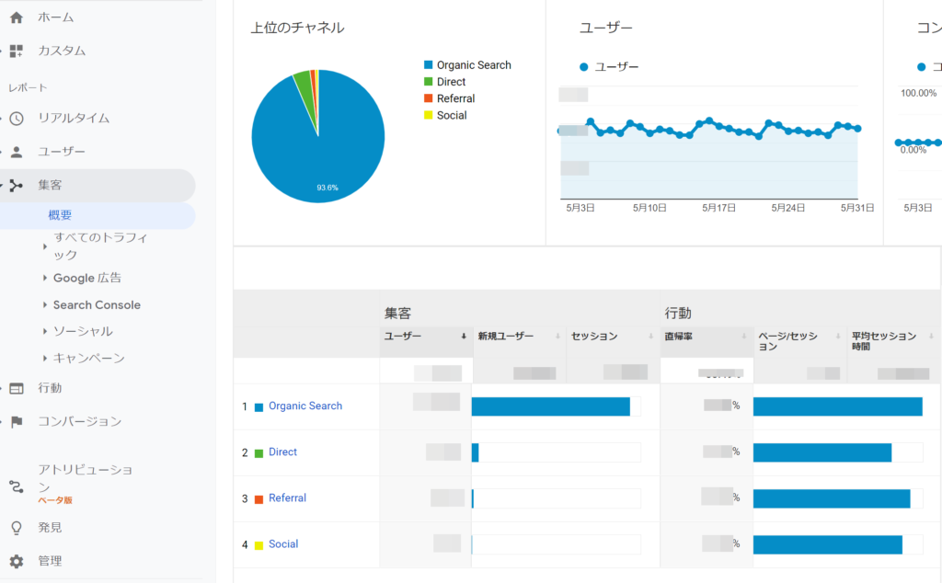
Task: Click the Acquisition branching arrows icon
Action: coord(17,186)
